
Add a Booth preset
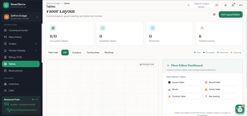(184, 90)
